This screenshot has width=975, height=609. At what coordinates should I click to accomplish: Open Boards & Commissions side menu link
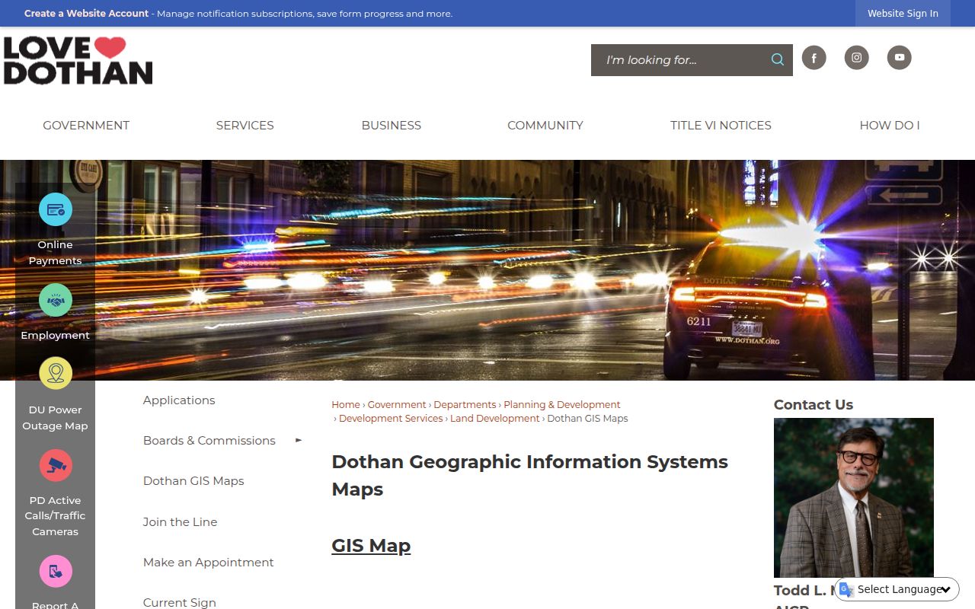(209, 441)
